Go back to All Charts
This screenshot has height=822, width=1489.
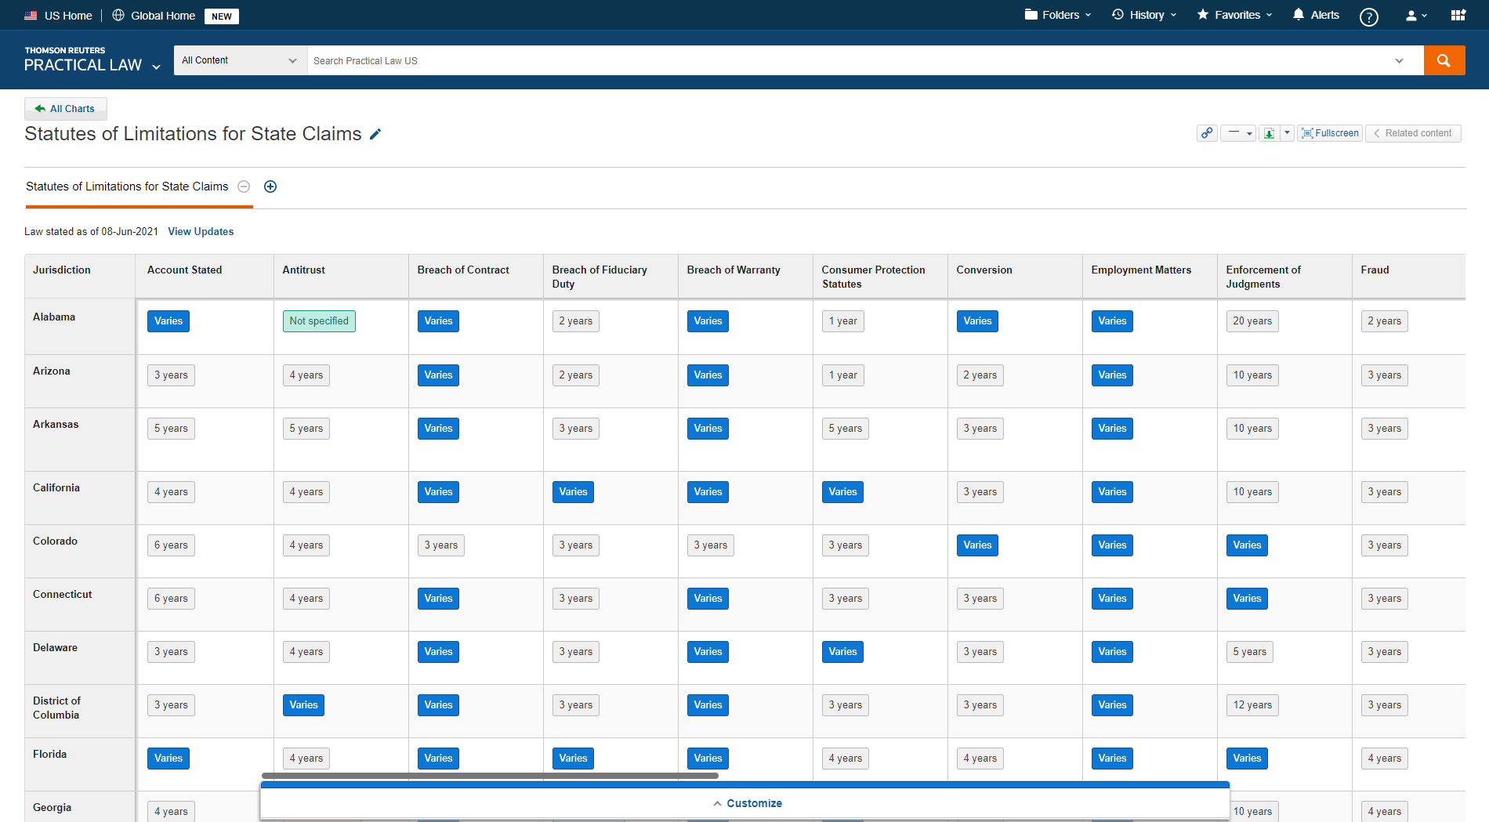click(66, 109)
